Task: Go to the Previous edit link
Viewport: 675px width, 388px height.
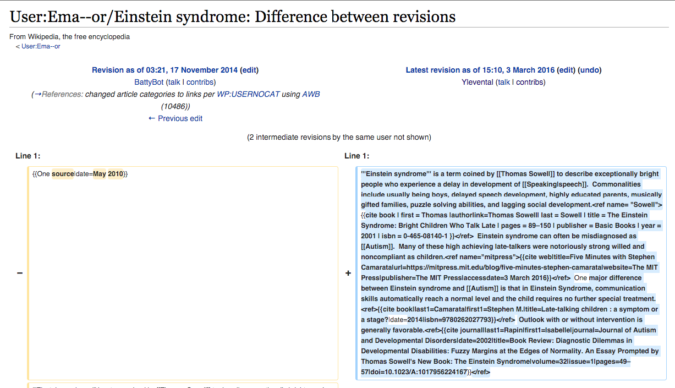Action: pyautogui.click(x=175, y=118)
